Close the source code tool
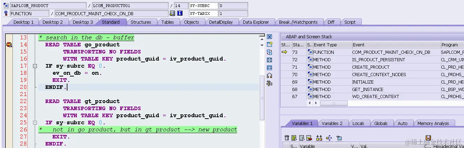464x148 pixels. pos(269,37)
